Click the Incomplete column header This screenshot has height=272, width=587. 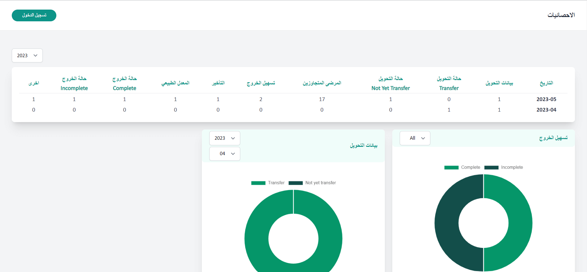[74, 83]
